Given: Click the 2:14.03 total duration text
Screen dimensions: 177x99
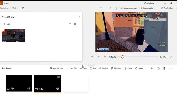Looking at the screenshot, I should [x=163, y=57].
